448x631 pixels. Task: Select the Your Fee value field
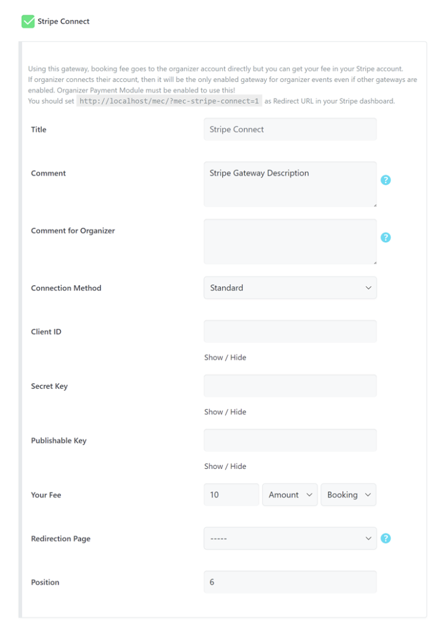pos(231,494)
